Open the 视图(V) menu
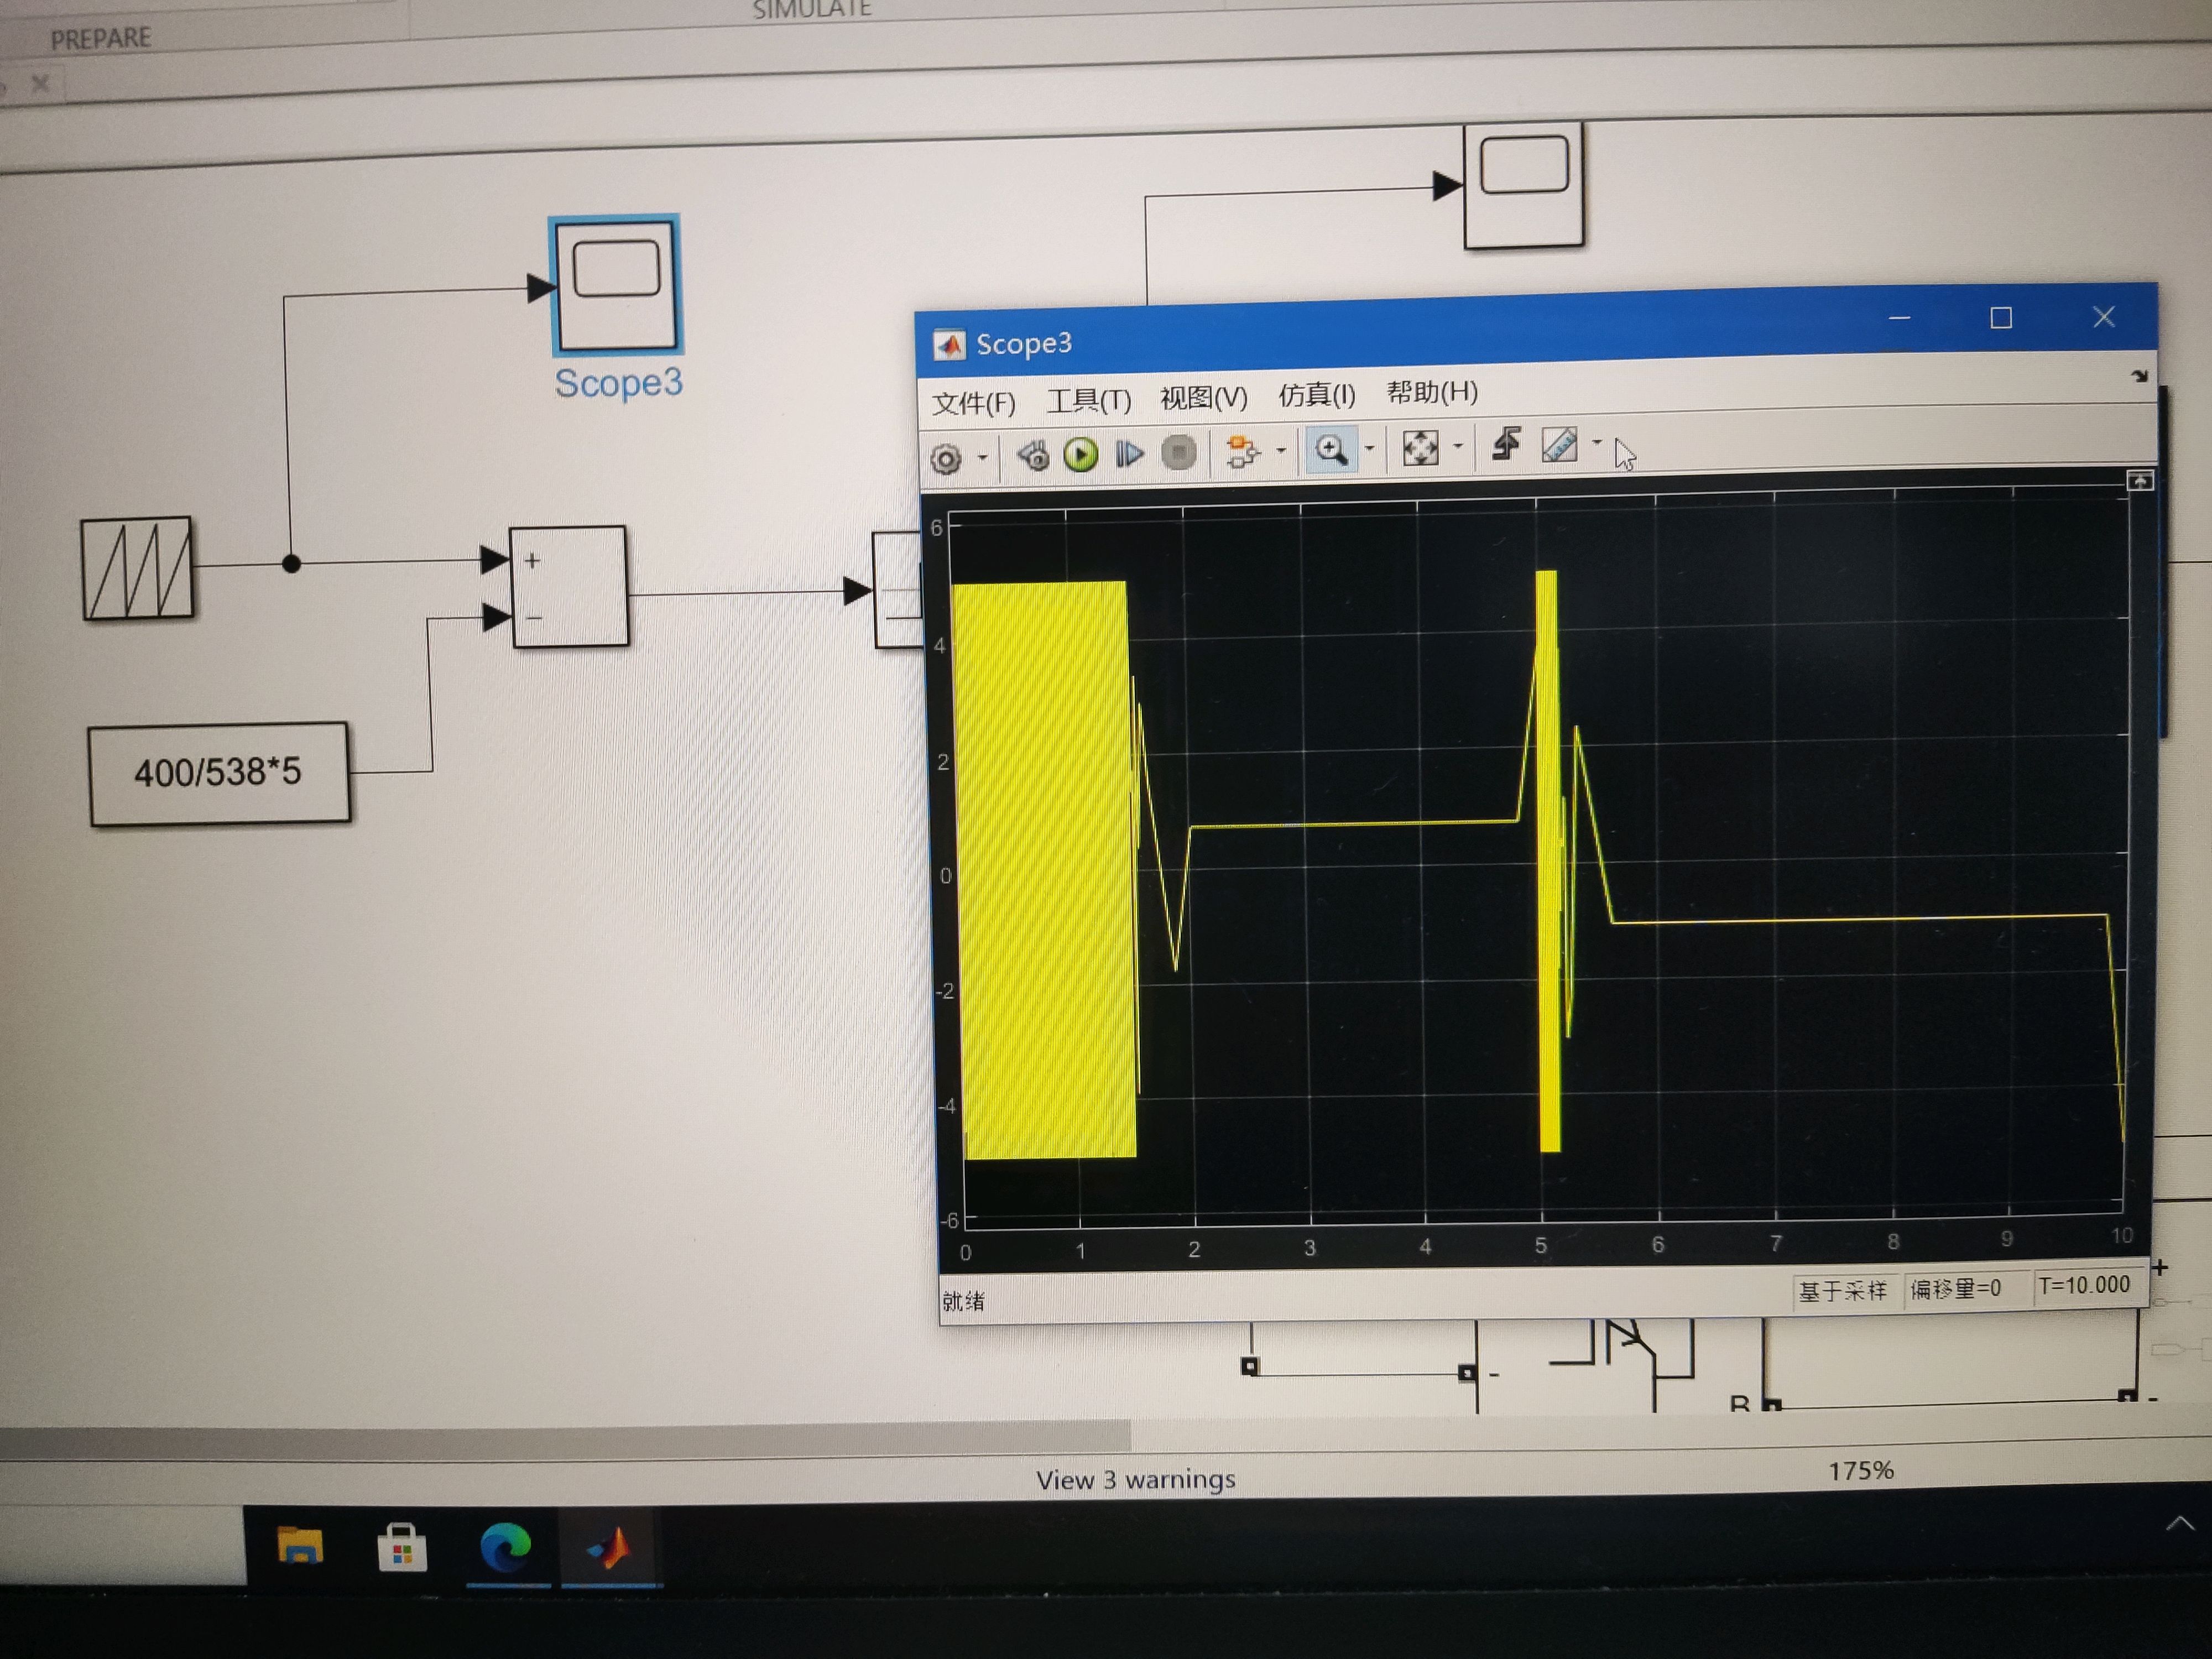Viewport: 2212px width, 1659px height. (x=1203, y=398)
